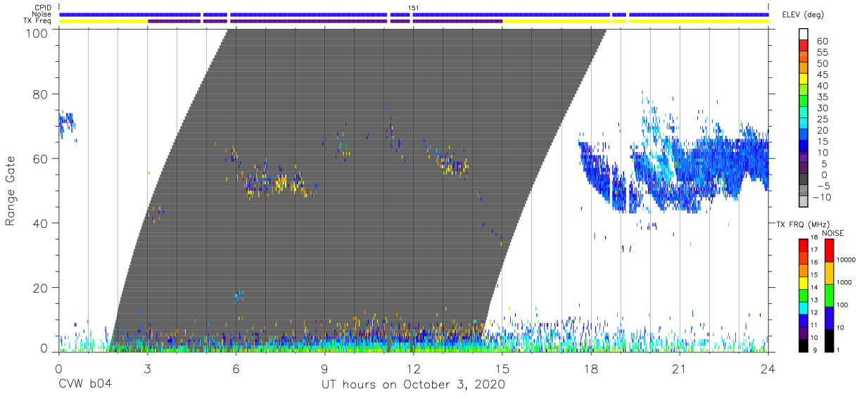Select the cyan block of the TX FRQ bar
Image resolution: width=864 pixels, height=399 pixels.
(803, 308)
